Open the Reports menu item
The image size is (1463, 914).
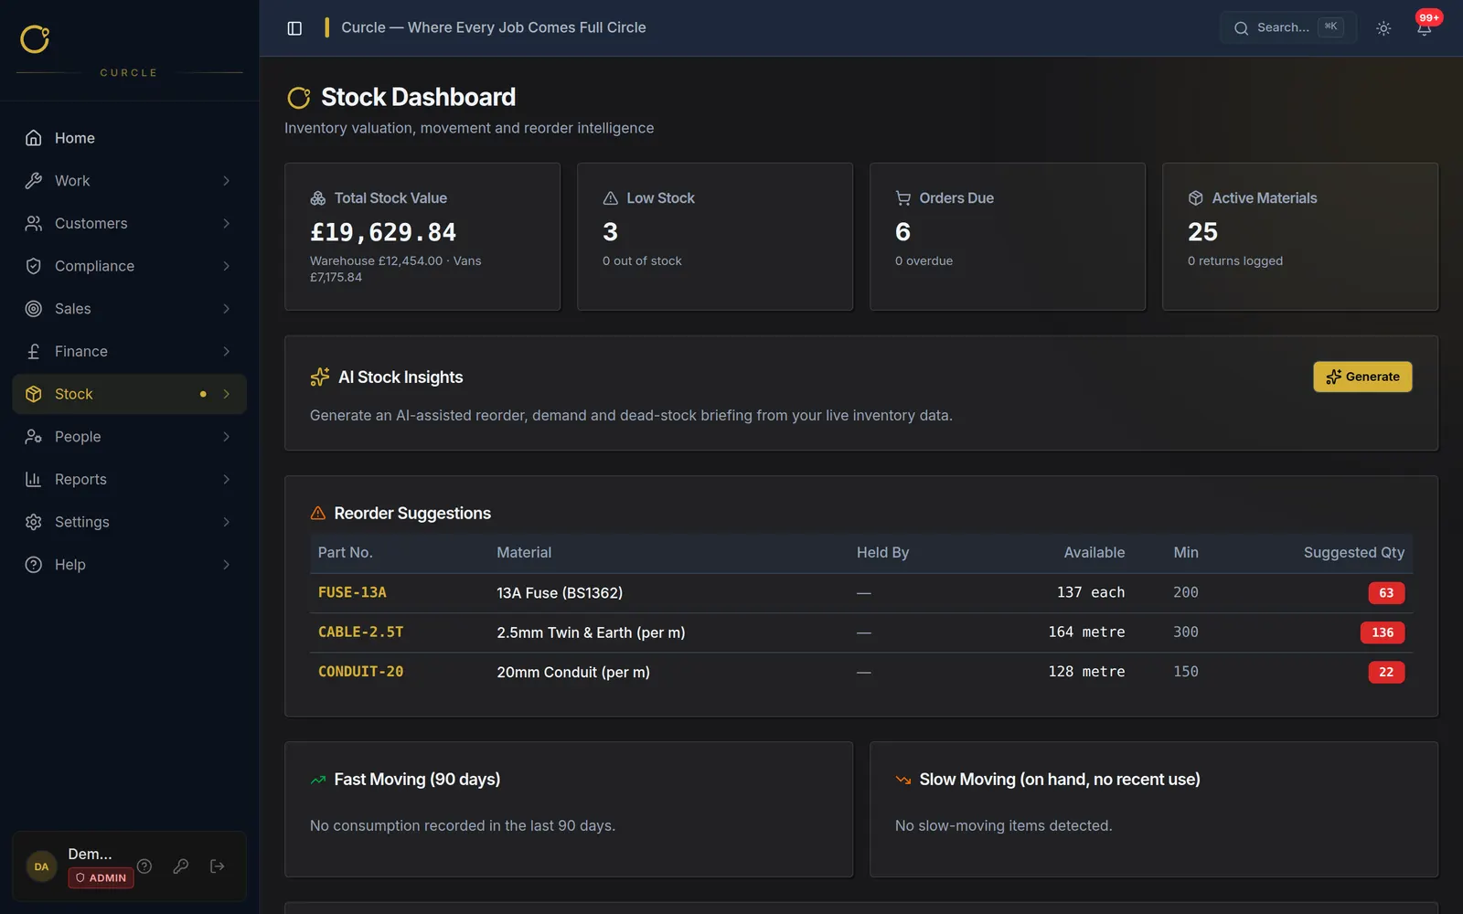(x=129, y=479)
